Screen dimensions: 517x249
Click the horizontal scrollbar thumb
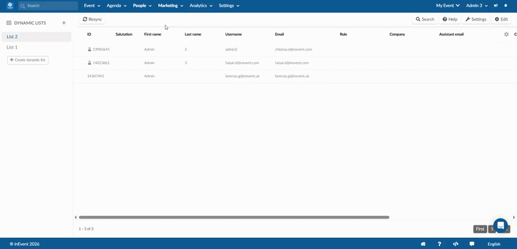[234, 217]
